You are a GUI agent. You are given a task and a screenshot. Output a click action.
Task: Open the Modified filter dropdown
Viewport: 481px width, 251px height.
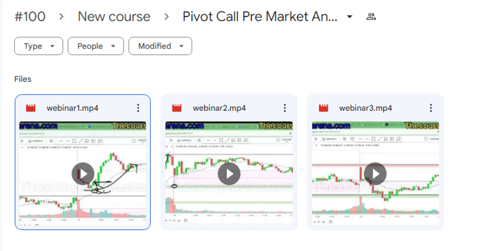(160, 46)
